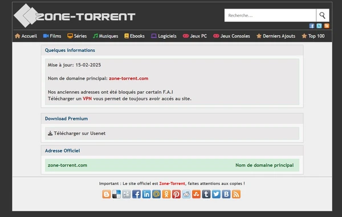This screenshot has width=342, height=217.
Task: Share via the Mail.ru @ icon
Action: point(156,194)
